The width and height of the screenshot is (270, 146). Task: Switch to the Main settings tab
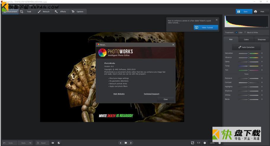(231, 39)
